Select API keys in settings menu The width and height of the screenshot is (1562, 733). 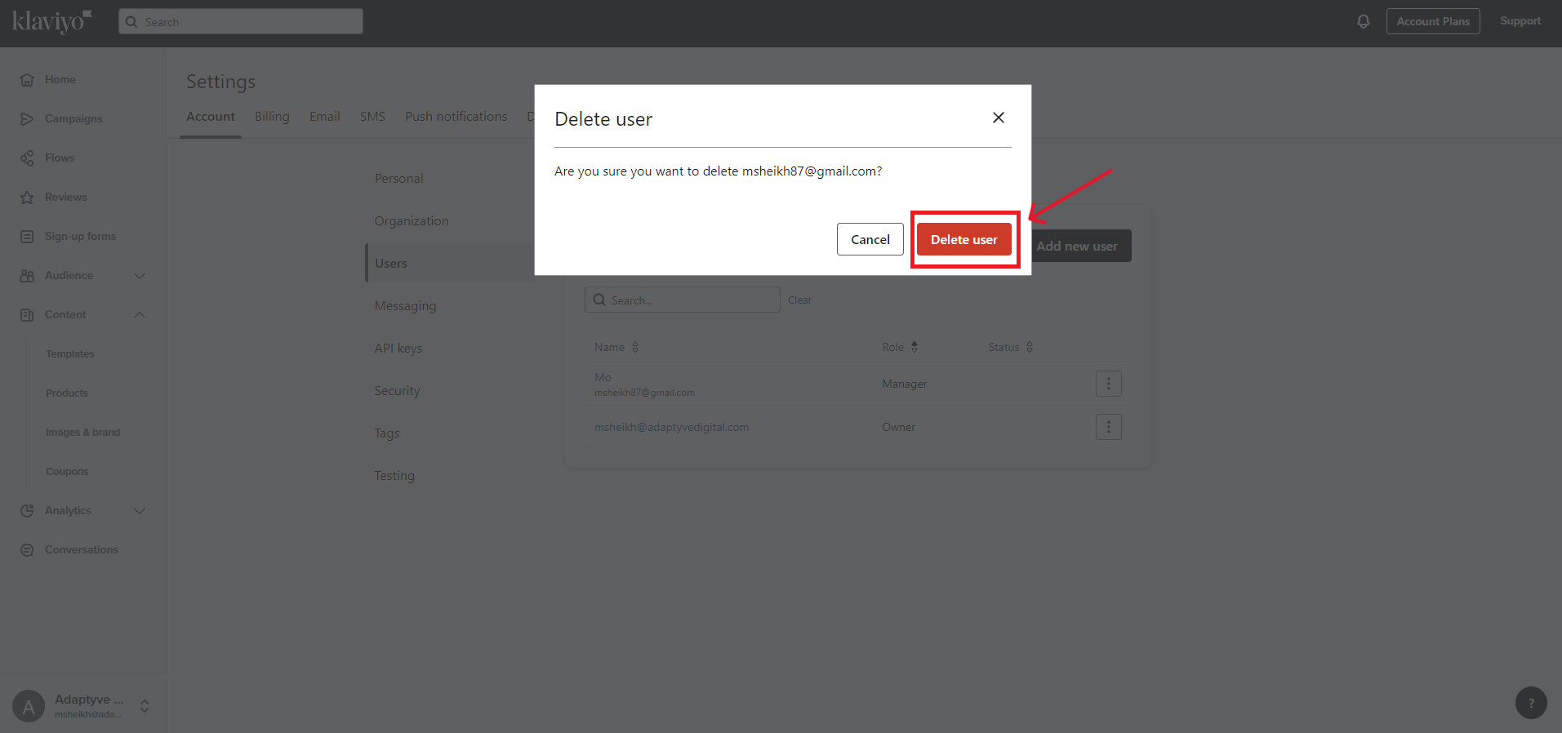[x=398, y=349]
